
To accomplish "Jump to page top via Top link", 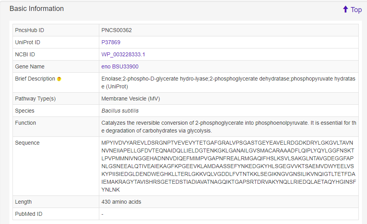I will point(356,10).
